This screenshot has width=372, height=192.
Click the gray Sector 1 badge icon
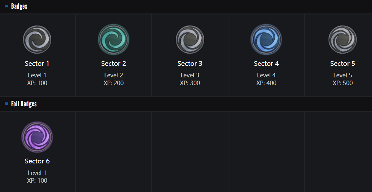tap(37, 39)
